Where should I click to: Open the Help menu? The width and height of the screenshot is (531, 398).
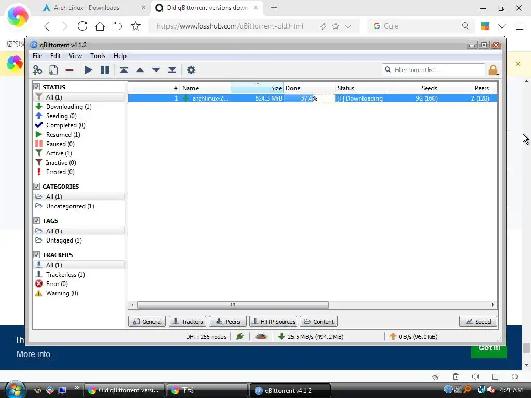click(120, 56)
